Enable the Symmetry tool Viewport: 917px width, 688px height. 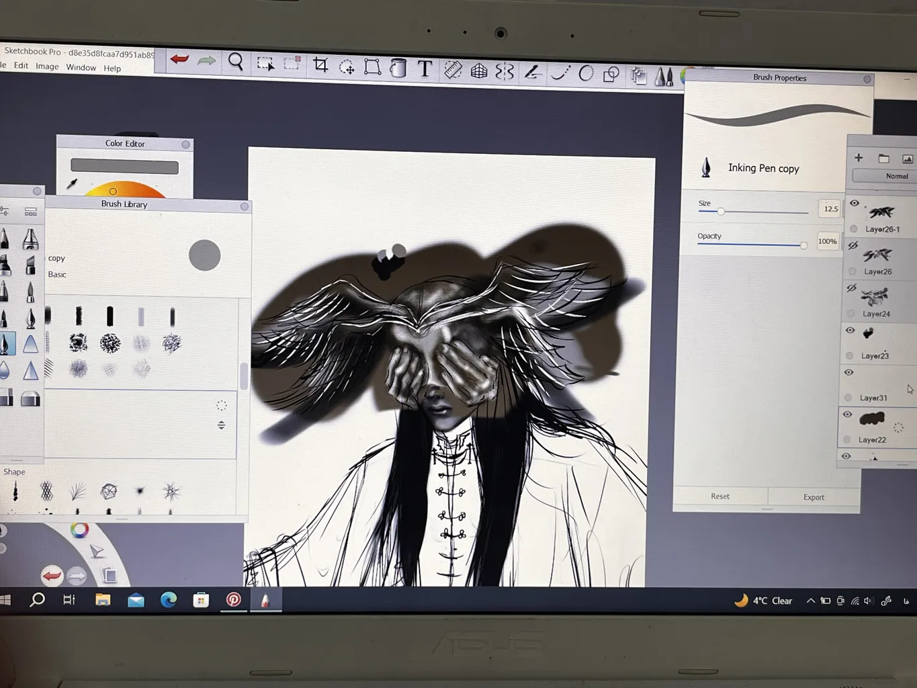pos(505,71)
